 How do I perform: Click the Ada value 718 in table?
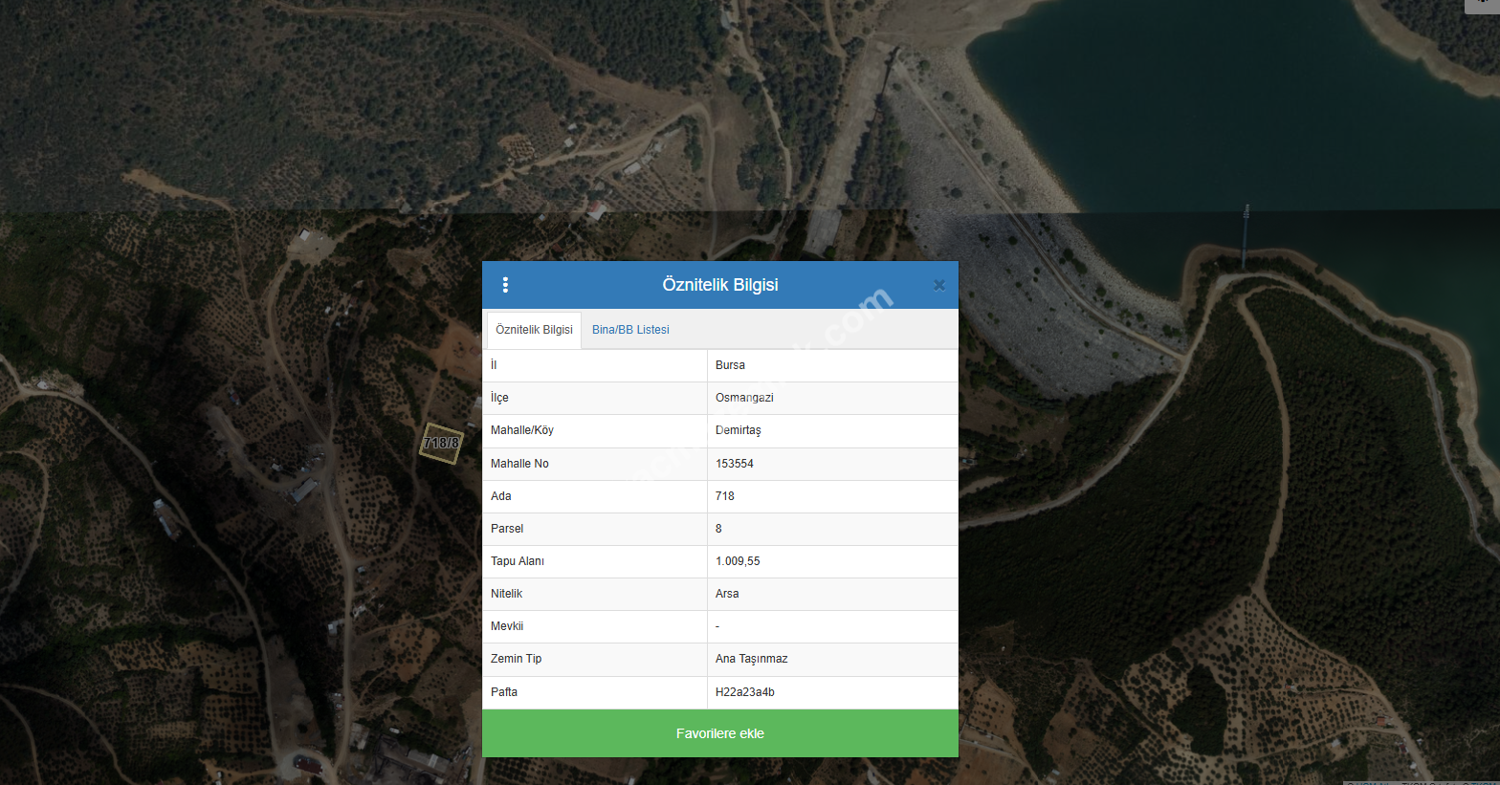click(x=724, y=496)
